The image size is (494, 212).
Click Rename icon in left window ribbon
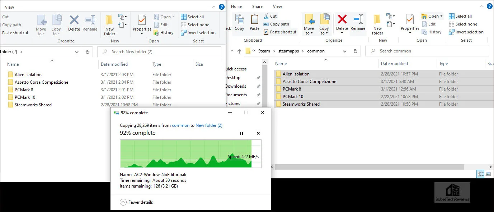tap(90, 24)
